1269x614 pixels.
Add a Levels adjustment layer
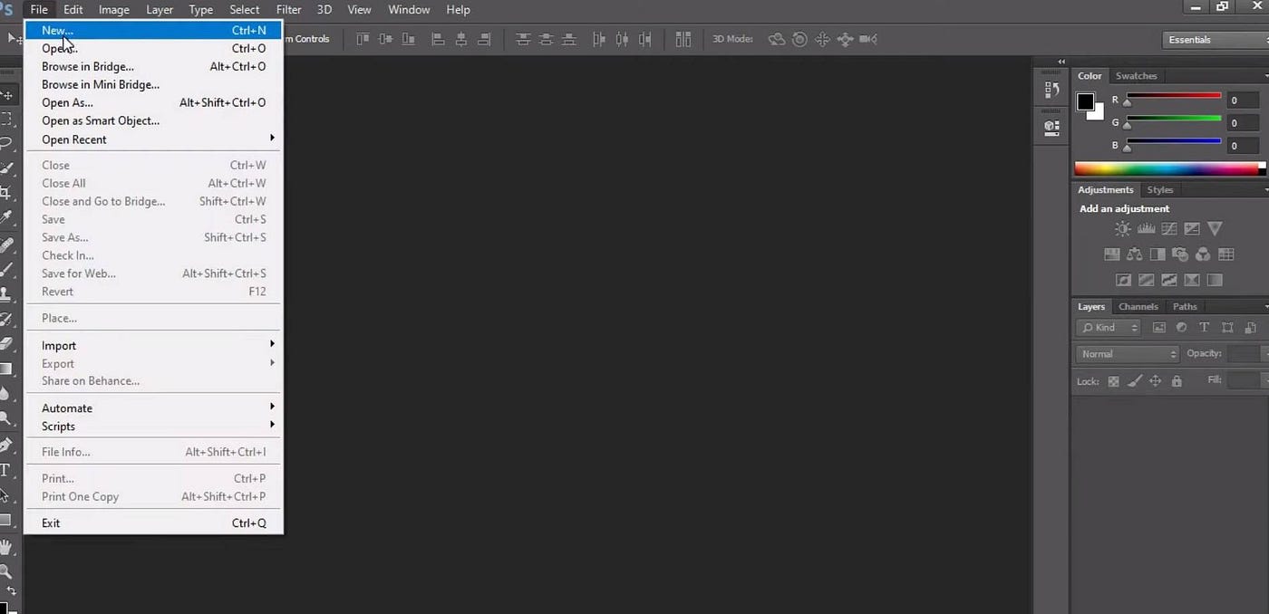pyautogui.click(x=1146, y=228)
